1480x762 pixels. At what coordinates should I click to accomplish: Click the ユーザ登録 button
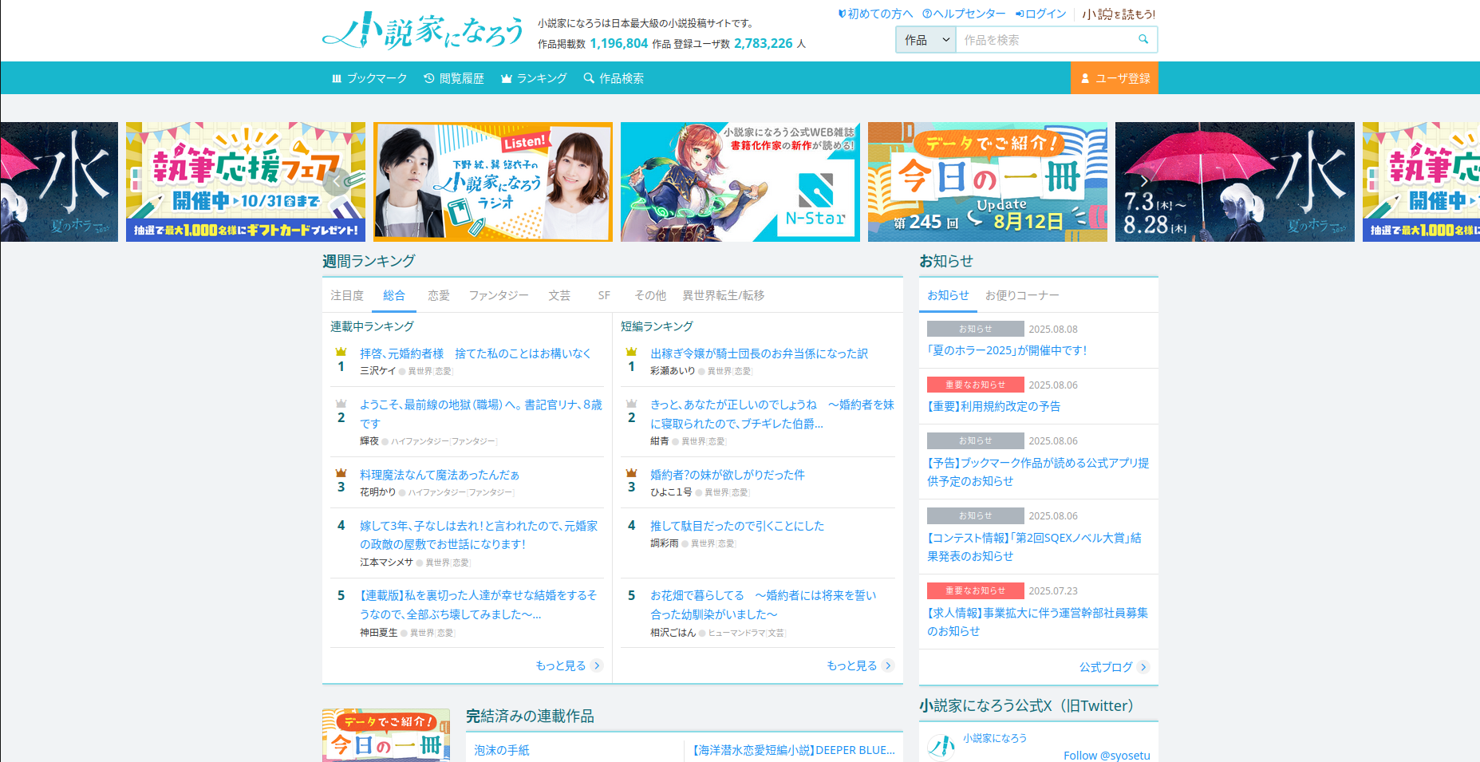point(1114,78)
